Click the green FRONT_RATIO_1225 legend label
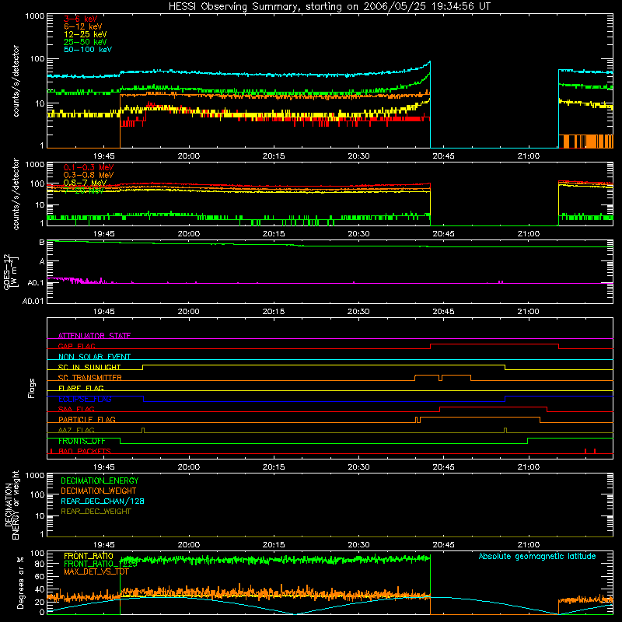This screenshot has height=622, width=622. point(100,564)
